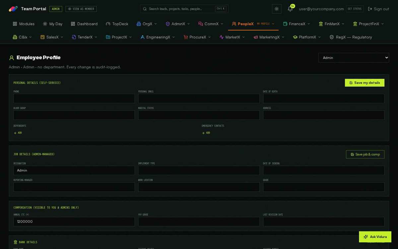Focus the global search box

[184, 9]
